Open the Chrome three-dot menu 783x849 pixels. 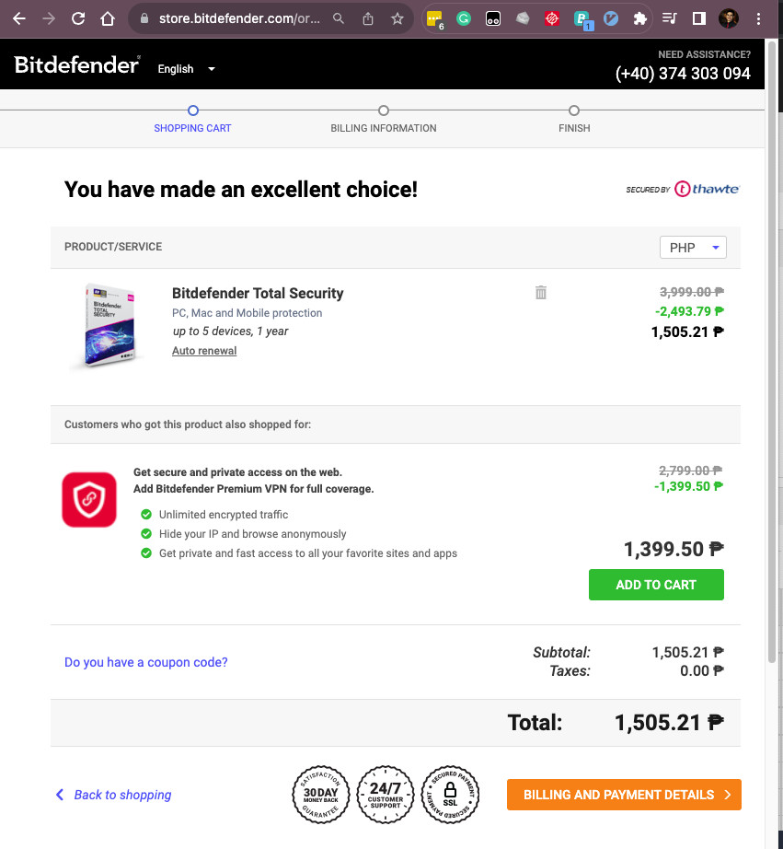click(x=757, y=18)
